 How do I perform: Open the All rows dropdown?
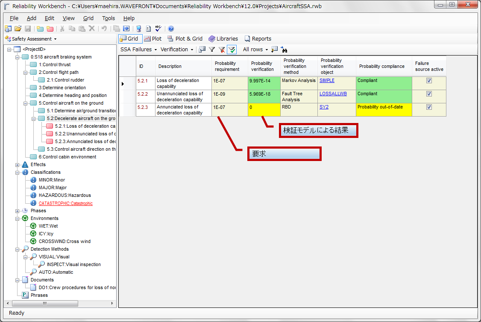[x=255, y=50]
